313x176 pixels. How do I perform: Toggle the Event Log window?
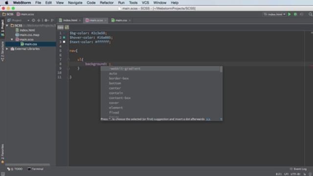(x=298, y=169)
